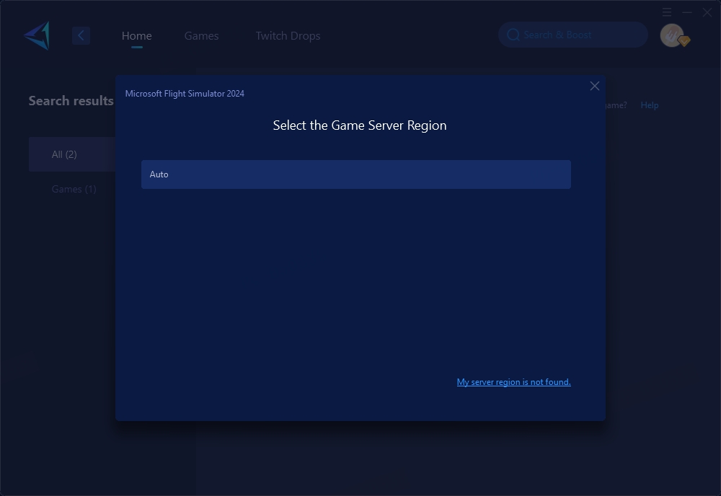Viewport: 721px width, 496px height.
Task: Open the Games tab
Action: click(x=201, y=35)
